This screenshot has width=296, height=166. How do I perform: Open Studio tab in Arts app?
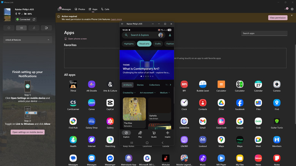pyautogui.click(x=154, y=134)
